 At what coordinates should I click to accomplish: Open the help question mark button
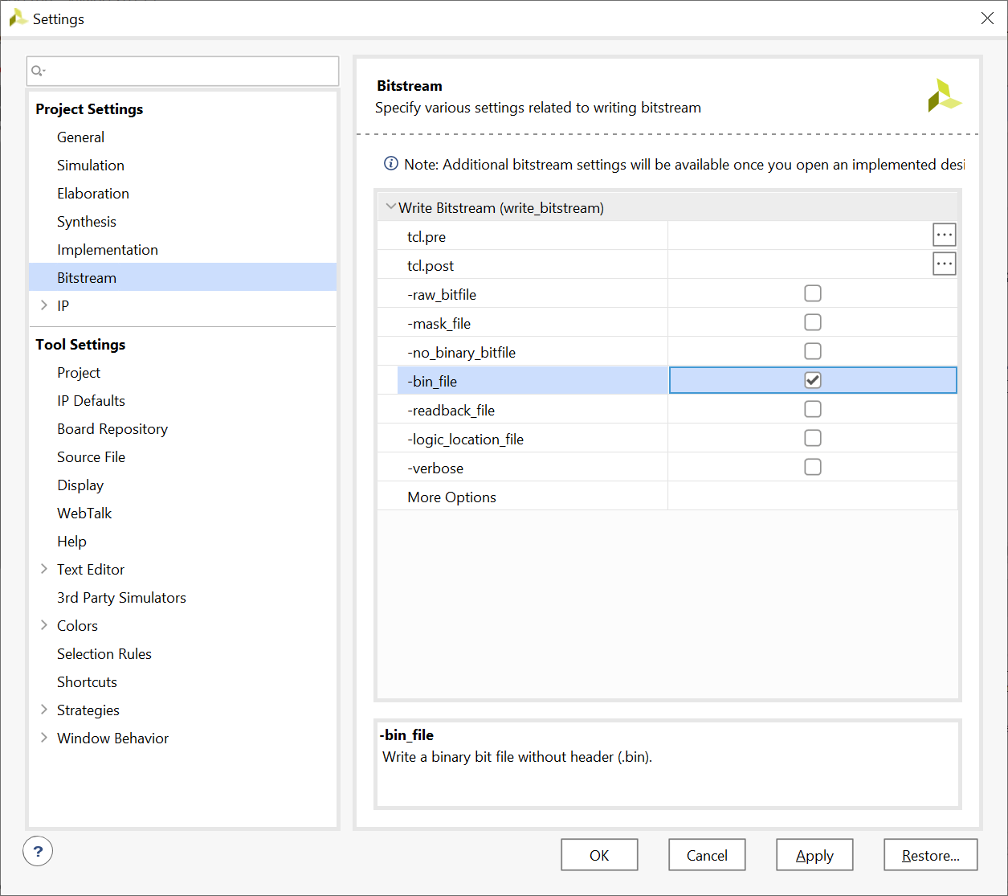[x=38, y=851]
